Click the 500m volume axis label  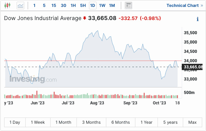tap(189, 93)
